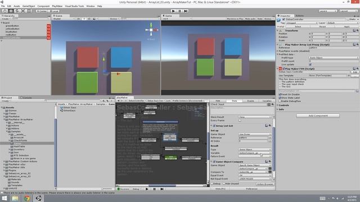Click the Scene orientation gizmo center cube

coord(151,30)
